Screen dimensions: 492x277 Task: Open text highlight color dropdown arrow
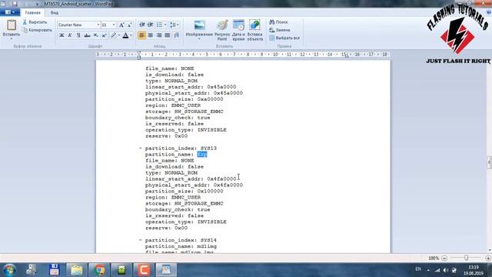(x=119, y=35)
